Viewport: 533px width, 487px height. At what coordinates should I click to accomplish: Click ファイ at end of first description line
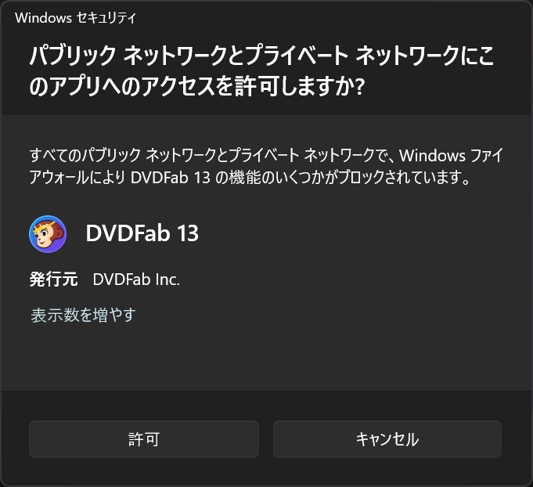pos(486,156)
